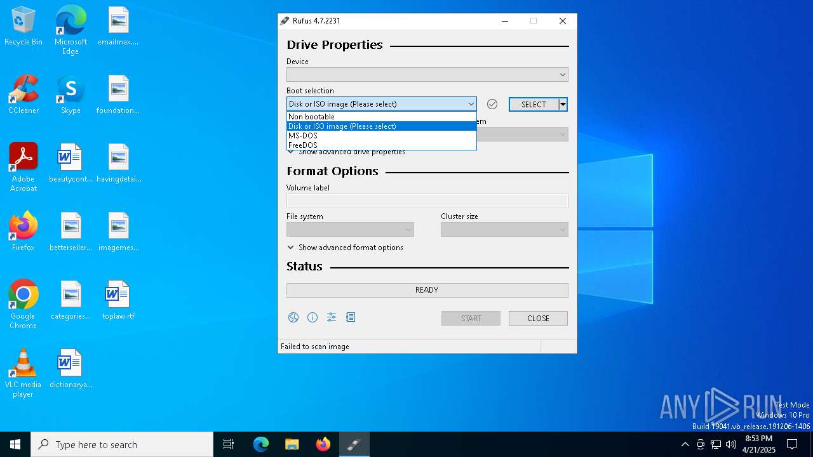813x457 pixels.
Task: Select the foundation image file icon
Action: pos(118,95)
